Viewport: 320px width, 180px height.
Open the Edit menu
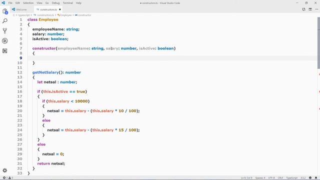18,3
